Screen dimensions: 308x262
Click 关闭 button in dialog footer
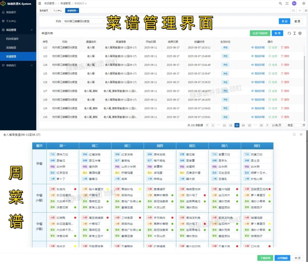[297, 258]
